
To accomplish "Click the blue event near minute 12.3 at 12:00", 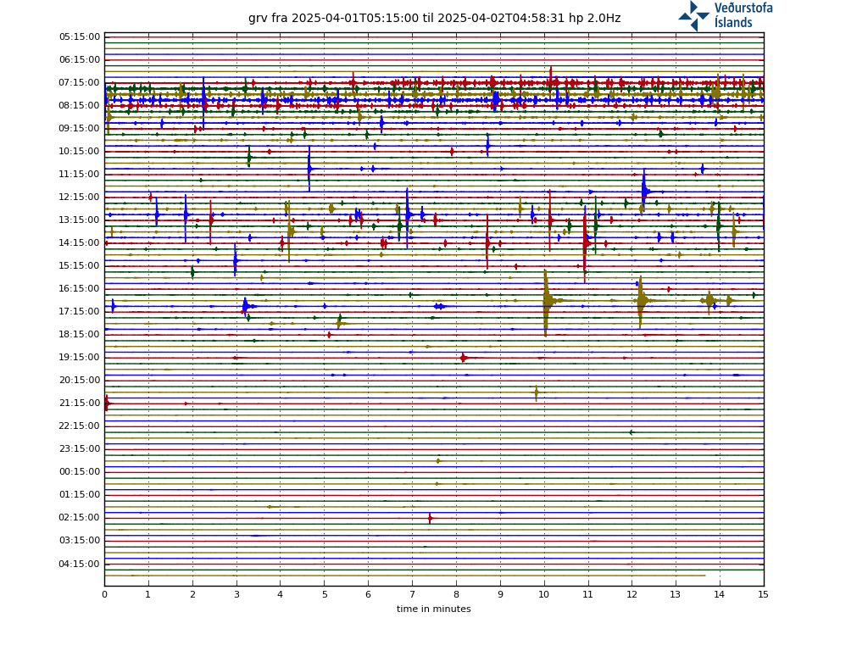I will (644, 192).
